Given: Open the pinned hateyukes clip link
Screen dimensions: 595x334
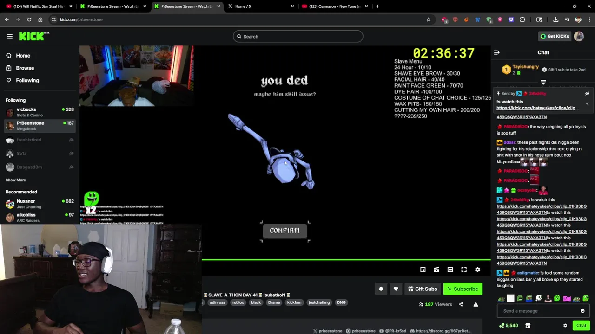Looking at the screenshot, I should [x=538, y=108].
